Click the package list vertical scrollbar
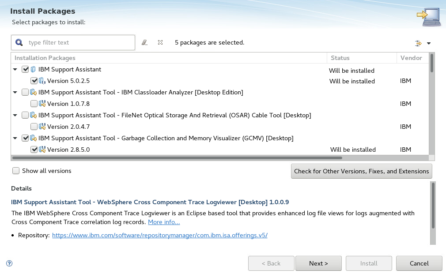The width and height of the screenshot is (446, 277). pos(432,63)
